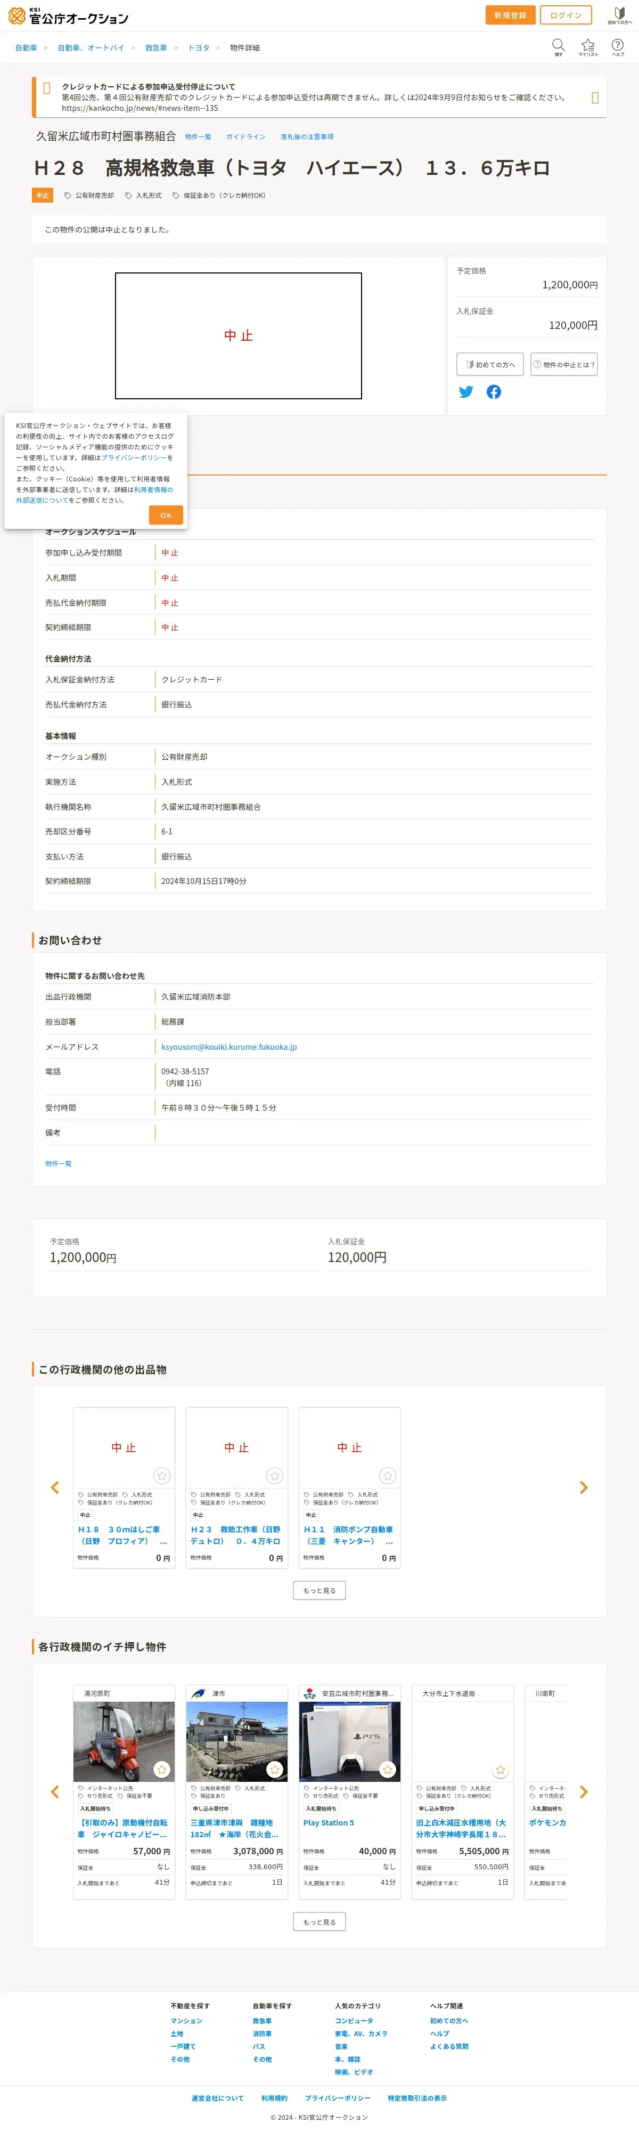This screenshot has height=2131, width=639.
Task: Favorite the 旧上白木減圧水槽用地 card star
Action: (500, 1770)
